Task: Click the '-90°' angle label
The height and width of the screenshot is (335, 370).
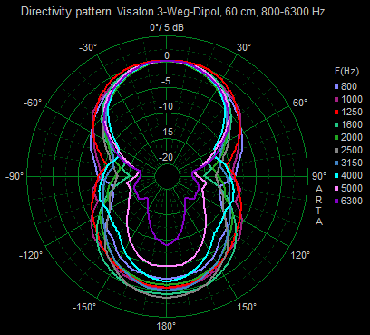Action: (15, 176)
